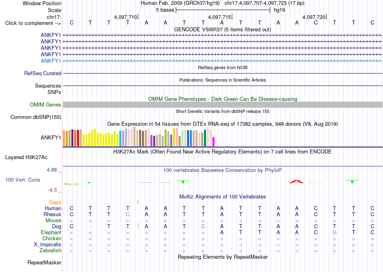Click the bright magenta GTEx expression bar
This screenshot has width=383, height=272.
pyautogui.click(x=213, y=142)
